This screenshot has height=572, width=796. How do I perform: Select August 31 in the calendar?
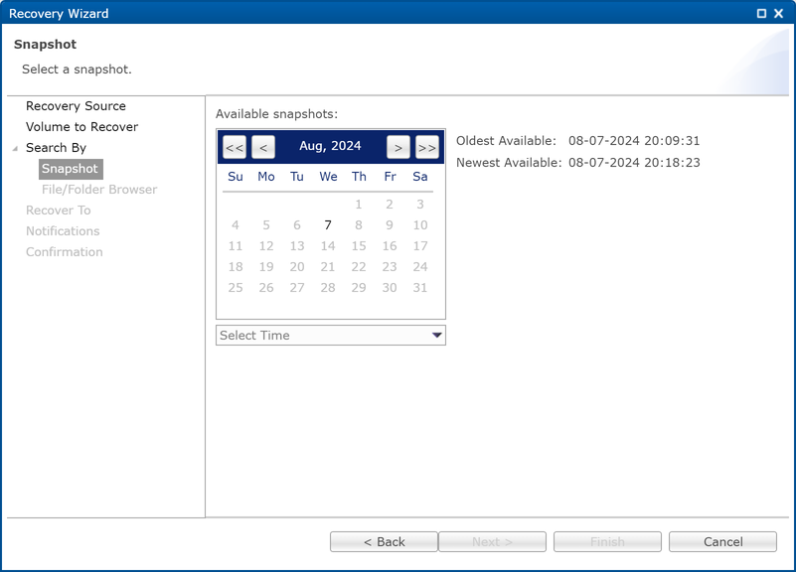pos(419,288)
